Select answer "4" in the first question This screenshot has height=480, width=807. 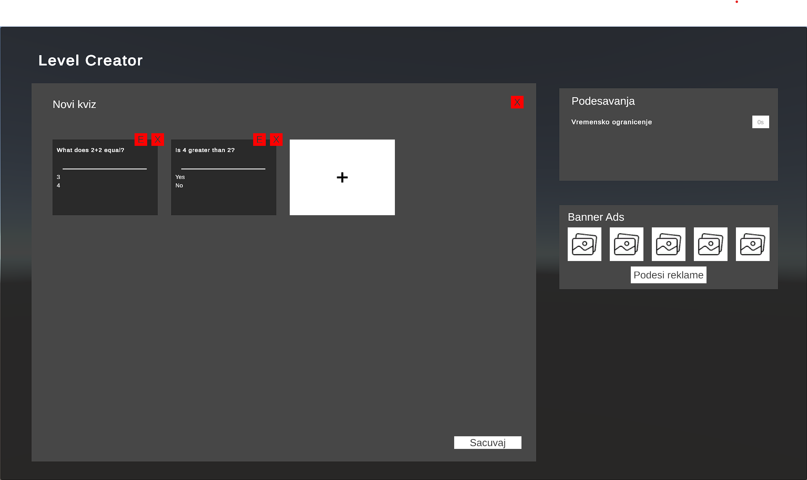58,185
